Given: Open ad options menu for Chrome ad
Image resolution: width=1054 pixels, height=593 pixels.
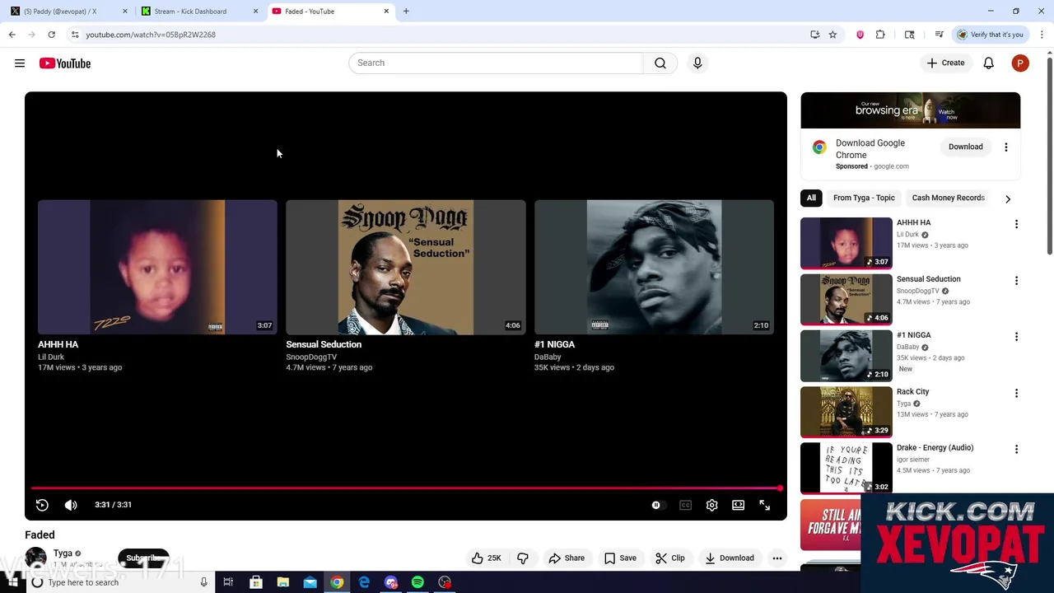Looking at the screenshot, I should (x=1005, y=147).
